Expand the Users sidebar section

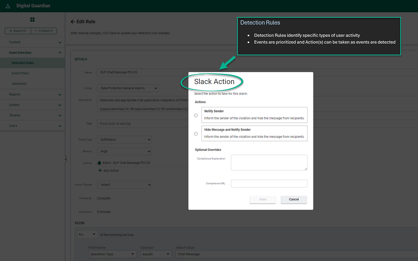point(33,126)
